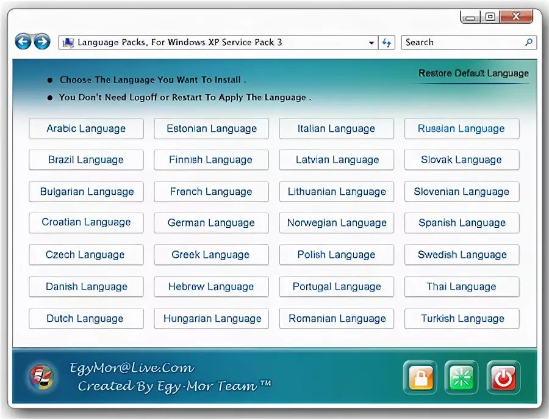
Task: Pick the Thai Language button
Action: pyautogui.click(x=462, y=287)
